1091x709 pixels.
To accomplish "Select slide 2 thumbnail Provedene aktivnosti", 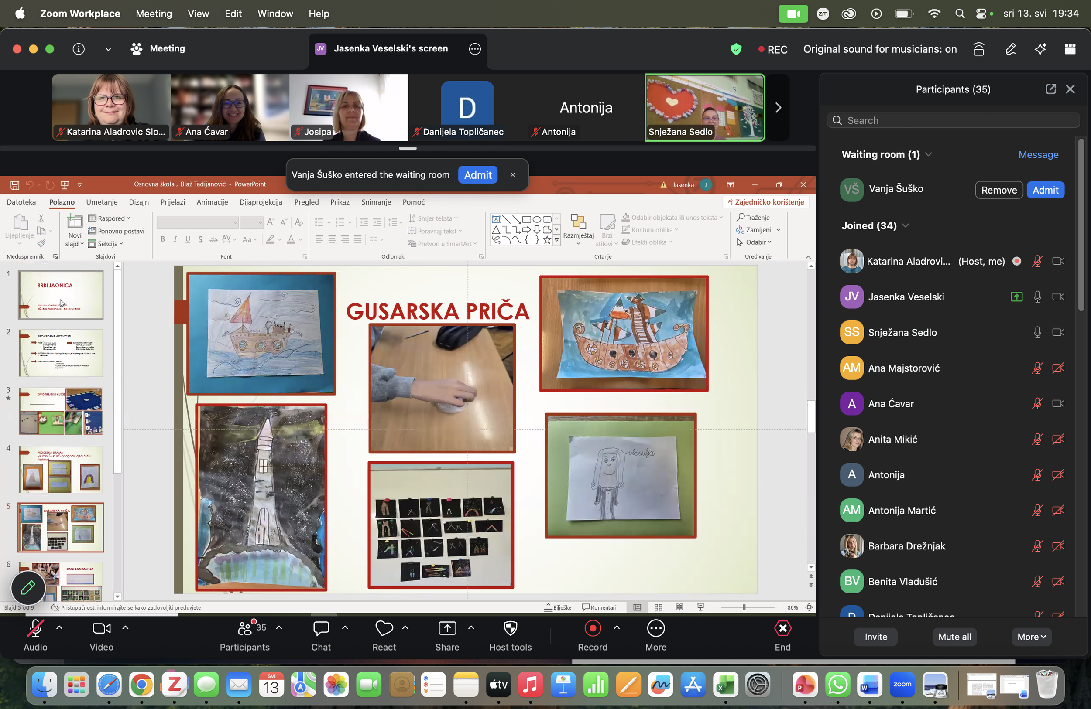I will point(61,353).
